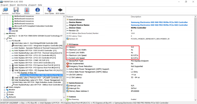The image size is (197, 104).
Task: Open the Summary toolbar icon
Action: click(x=5, y=11)
